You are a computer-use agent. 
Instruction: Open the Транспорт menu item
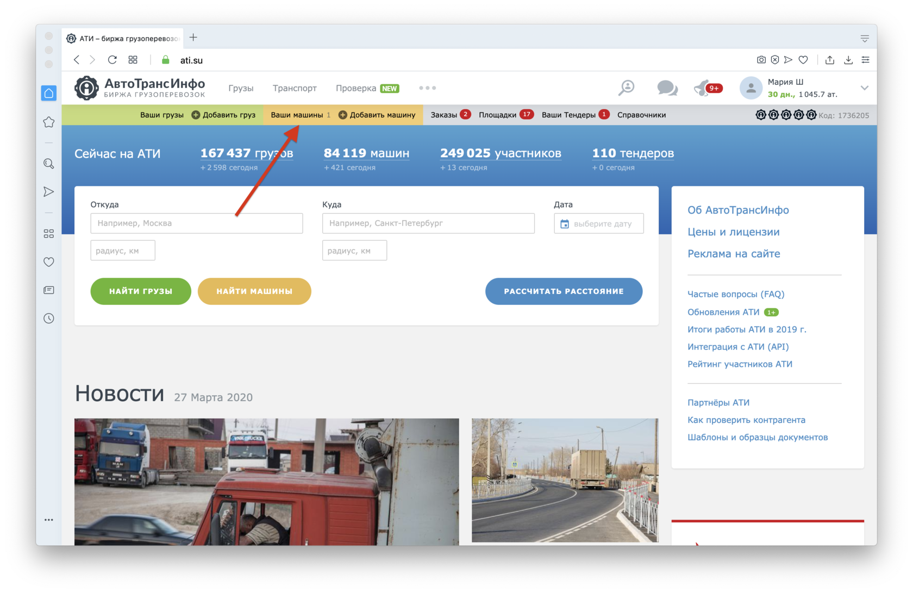tap(295, 88)
